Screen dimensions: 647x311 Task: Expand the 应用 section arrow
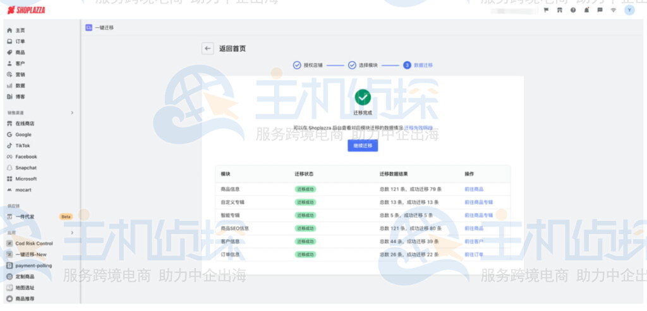72,233
